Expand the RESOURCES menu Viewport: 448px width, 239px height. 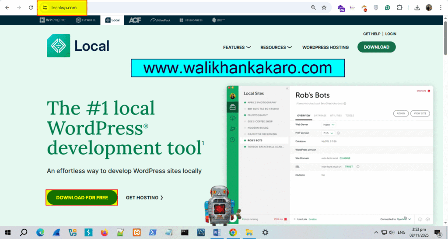pyautogui.click(x=276, y=47)
